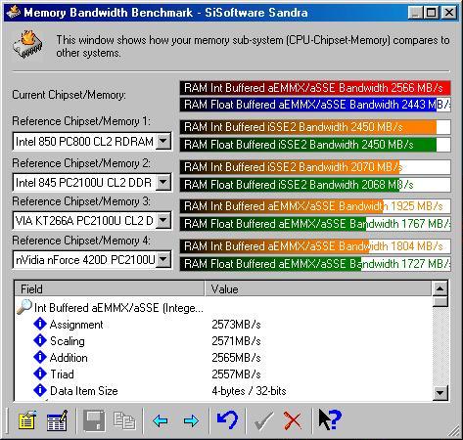Screen dimensions: 463x440
Task: Click the red X cancel icon
Action: pyautogui.click(x=293, y=420)
